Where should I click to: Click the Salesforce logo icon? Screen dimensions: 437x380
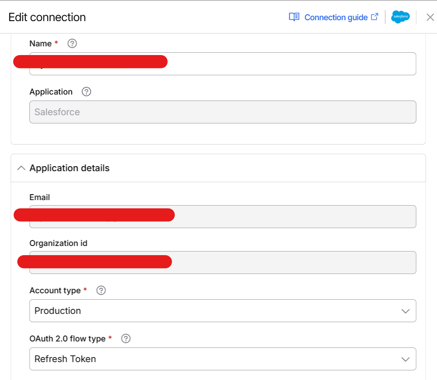(399, 17)
